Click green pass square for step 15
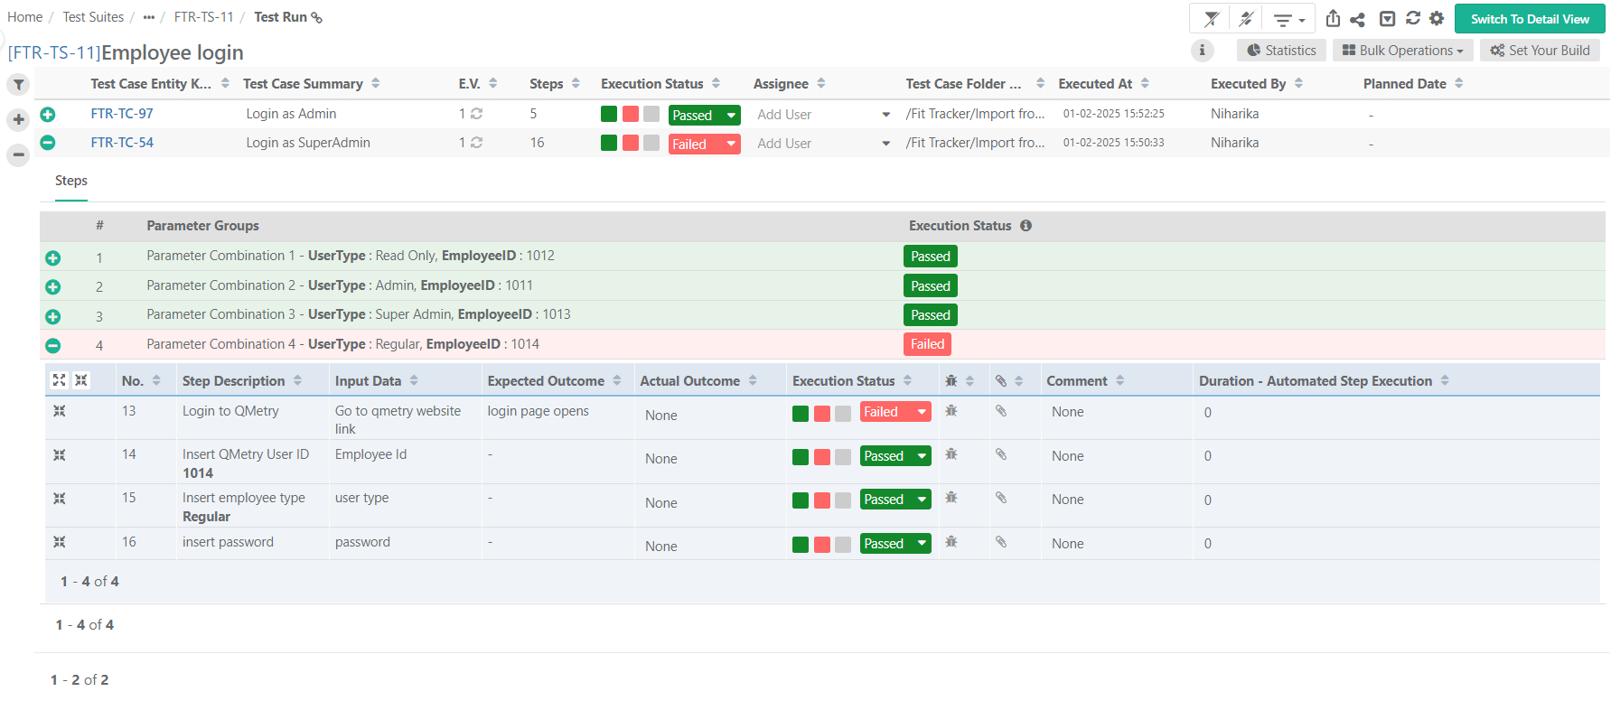 (x=801, y=500)
